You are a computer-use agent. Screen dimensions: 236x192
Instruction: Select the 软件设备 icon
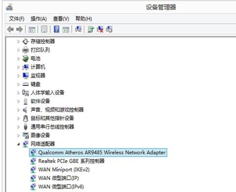pyautogui.click(x=26, y=101)
